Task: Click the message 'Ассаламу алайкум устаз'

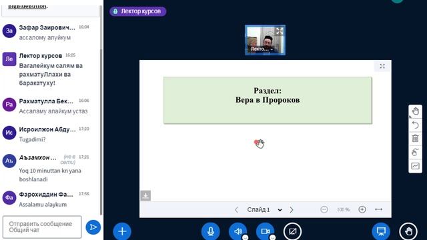Action: [x=53, y=111]
